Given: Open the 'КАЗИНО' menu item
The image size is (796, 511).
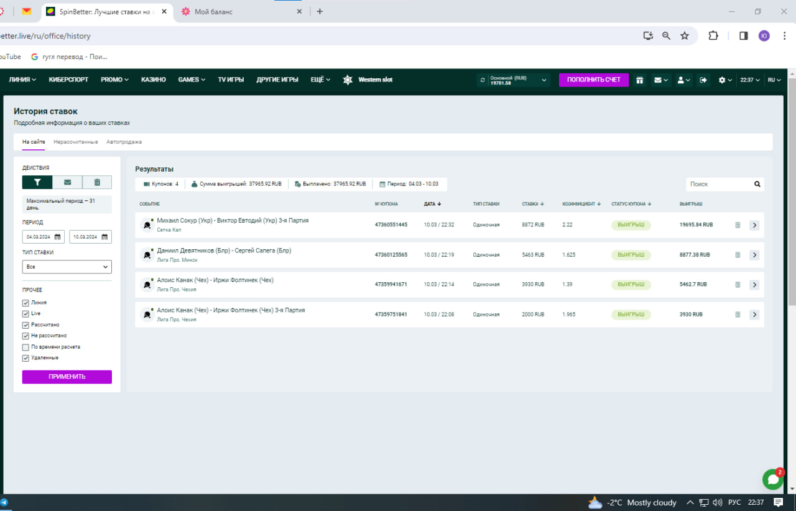Looking at the screenshot, I should tap(153, 80).
